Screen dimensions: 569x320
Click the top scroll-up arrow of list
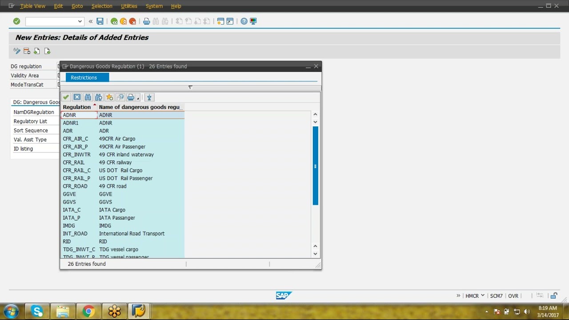tap(315, 114)
